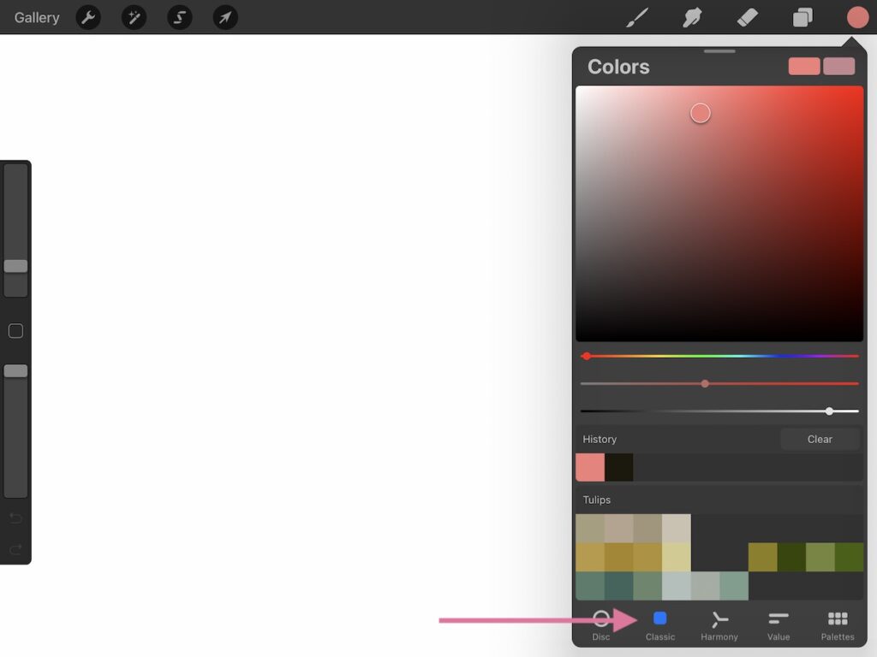The image size is (877, 657).
Task: Click the Colors panel drag handle
Action: pyautogui.click(x=719, y=51)
